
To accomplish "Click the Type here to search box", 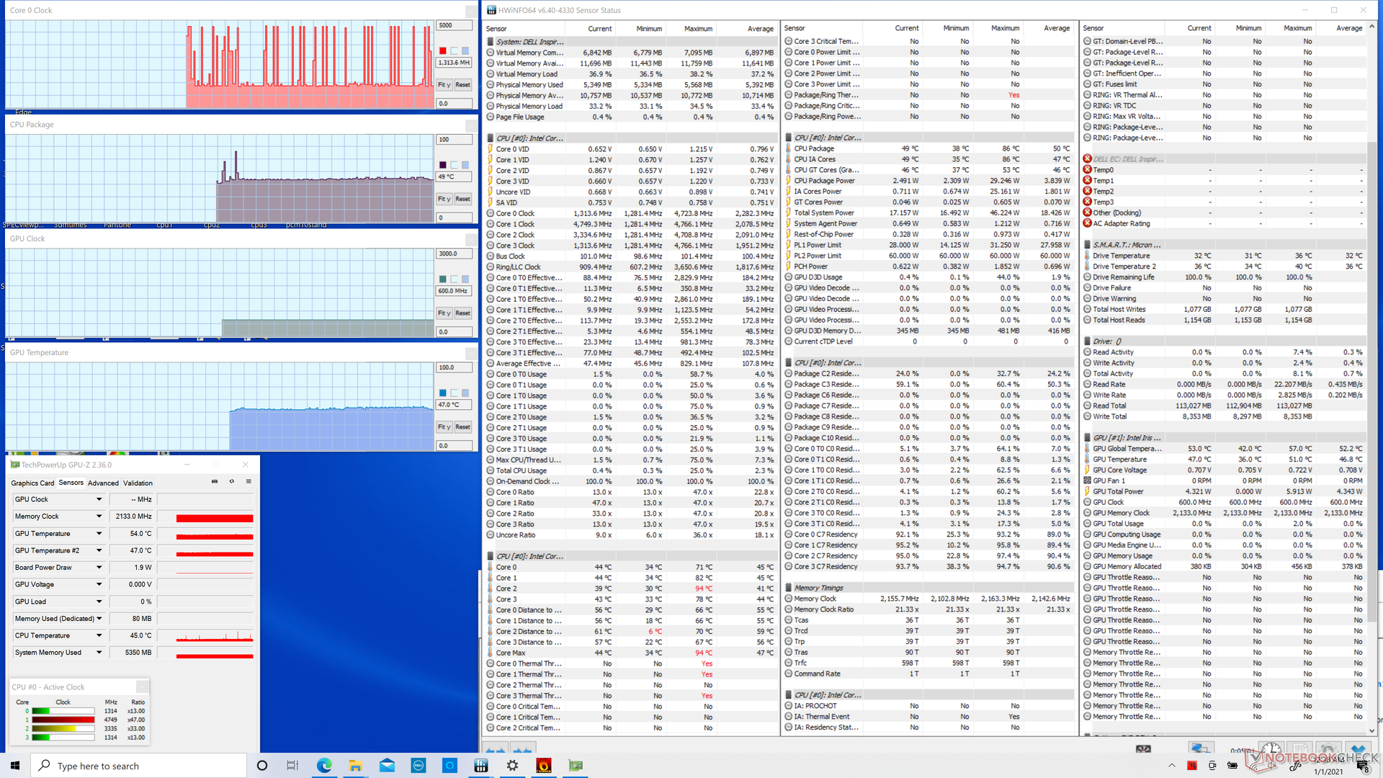I will point(138,765).
